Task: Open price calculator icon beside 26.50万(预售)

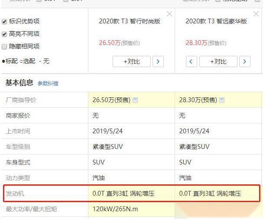Action: point(135,100)
